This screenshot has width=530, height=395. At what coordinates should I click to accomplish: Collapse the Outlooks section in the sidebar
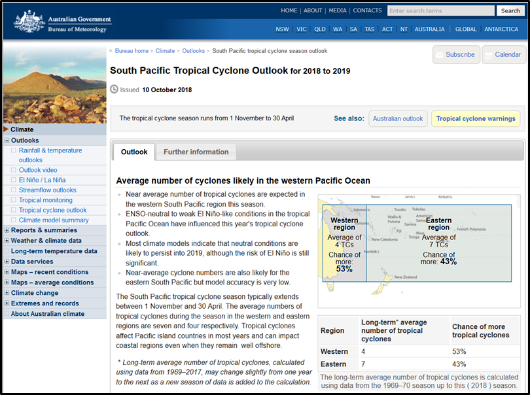coord(6,140)
